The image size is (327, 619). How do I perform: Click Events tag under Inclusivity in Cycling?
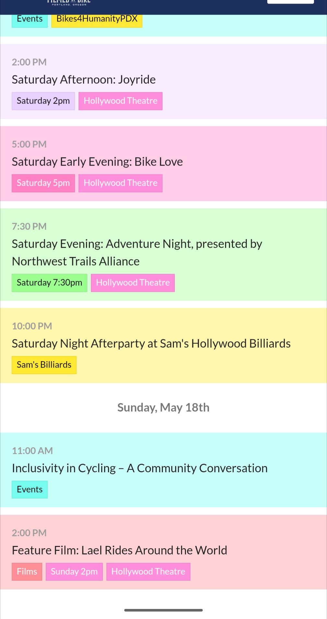point(30,490)
